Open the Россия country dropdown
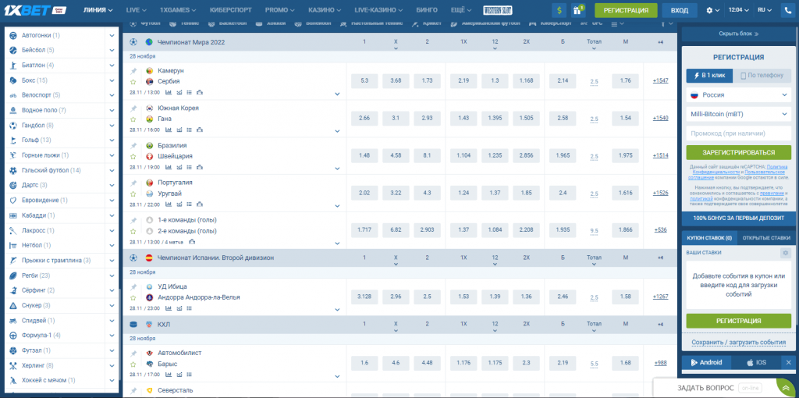The width and height of the screenshot is (799, 398). click(738, 94)
